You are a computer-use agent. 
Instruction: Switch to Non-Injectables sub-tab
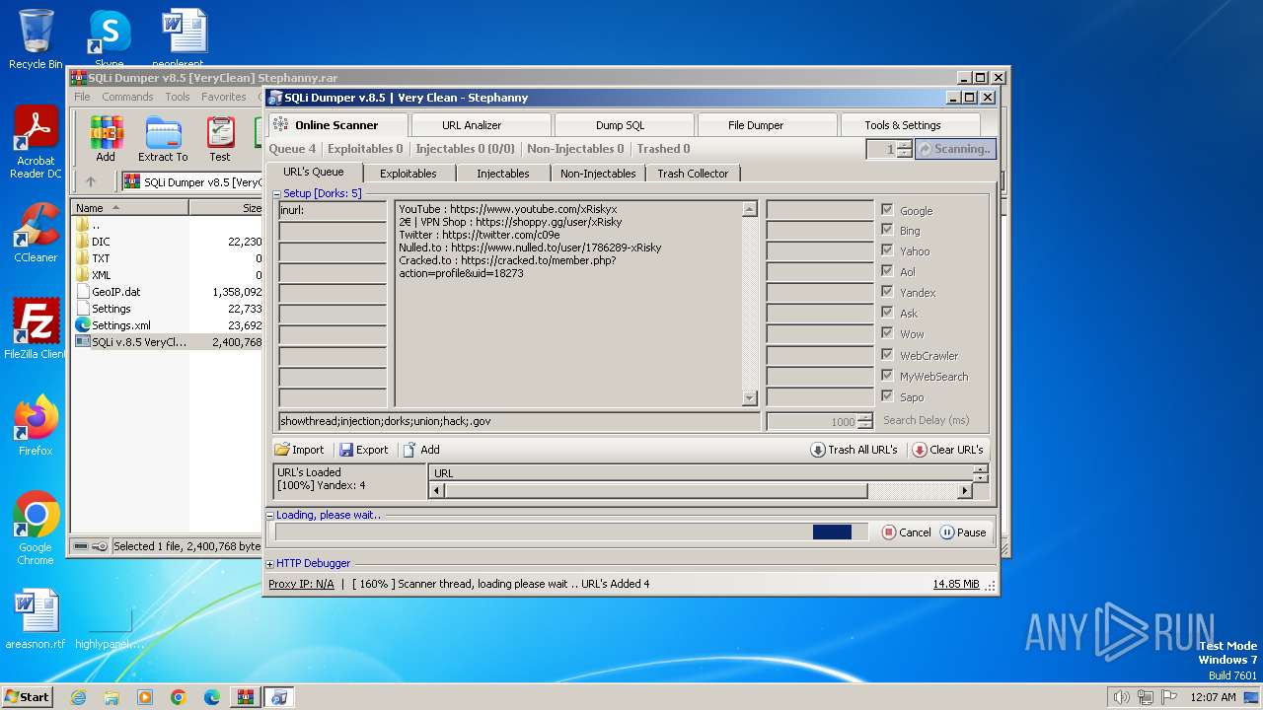[598, 174]
